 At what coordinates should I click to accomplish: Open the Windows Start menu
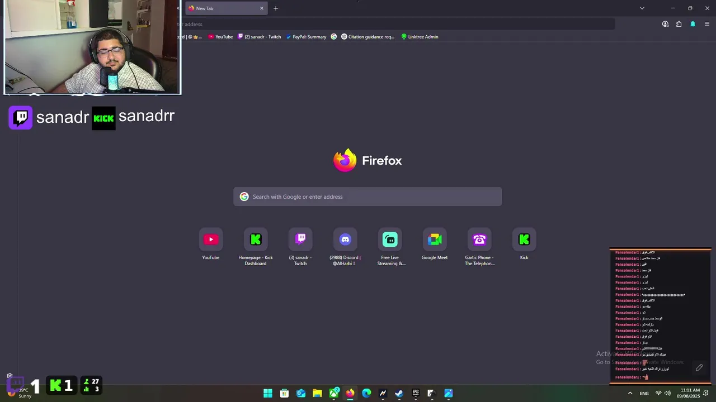point(268,393)
